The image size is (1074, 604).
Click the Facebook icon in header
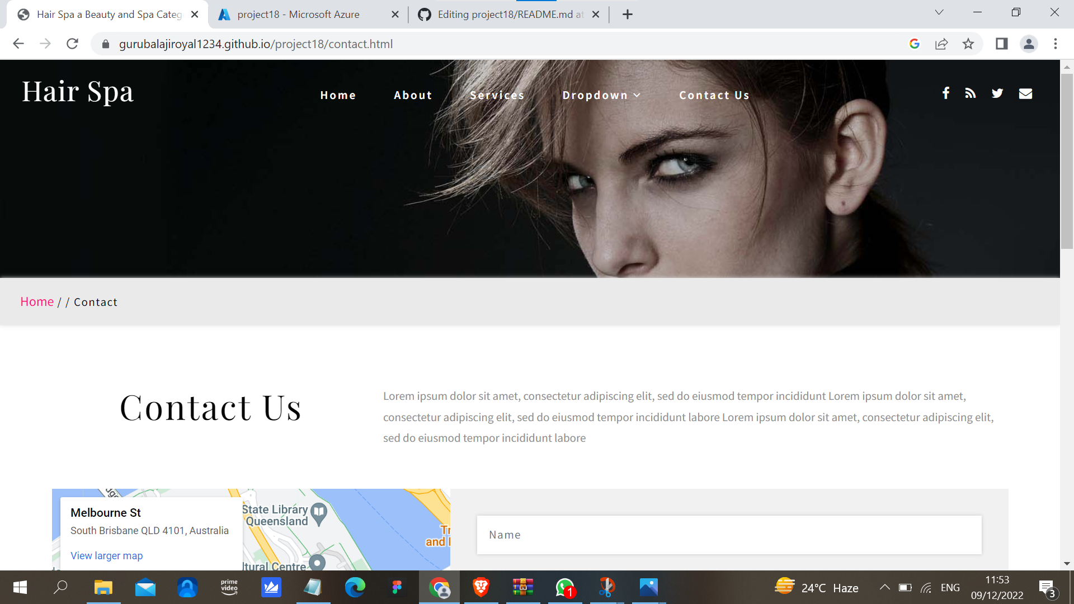pyautogui.click(x=945, y=93)
